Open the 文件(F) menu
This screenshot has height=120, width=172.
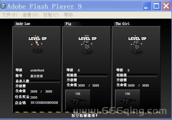pyautogui.click(x=10, y=15)
